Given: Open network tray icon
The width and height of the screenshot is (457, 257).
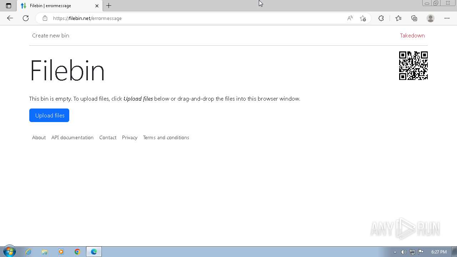Looking at the screenshot, I should point(412,252).
